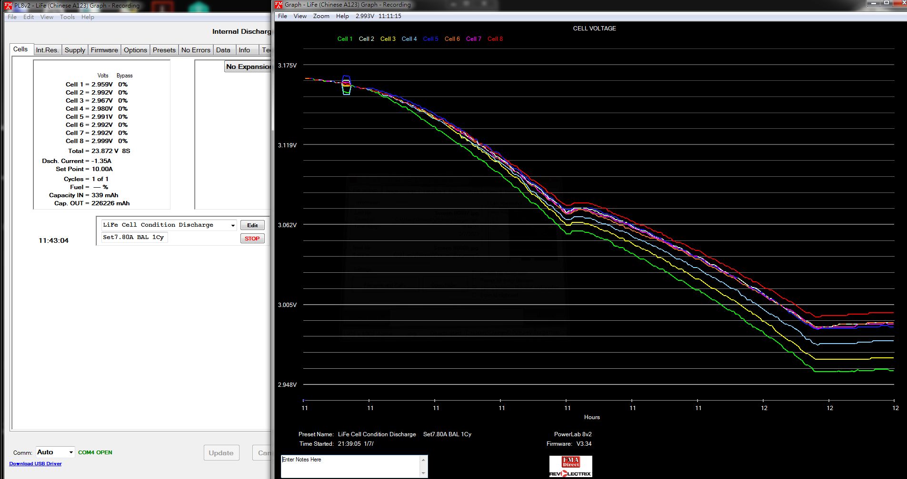The width and height of the screenshot is (907, 479).
Task: Click the Edit preset button
Action: click(x=252, y=225)
